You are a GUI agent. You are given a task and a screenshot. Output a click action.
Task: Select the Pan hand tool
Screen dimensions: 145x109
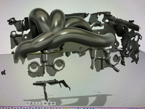35,103
